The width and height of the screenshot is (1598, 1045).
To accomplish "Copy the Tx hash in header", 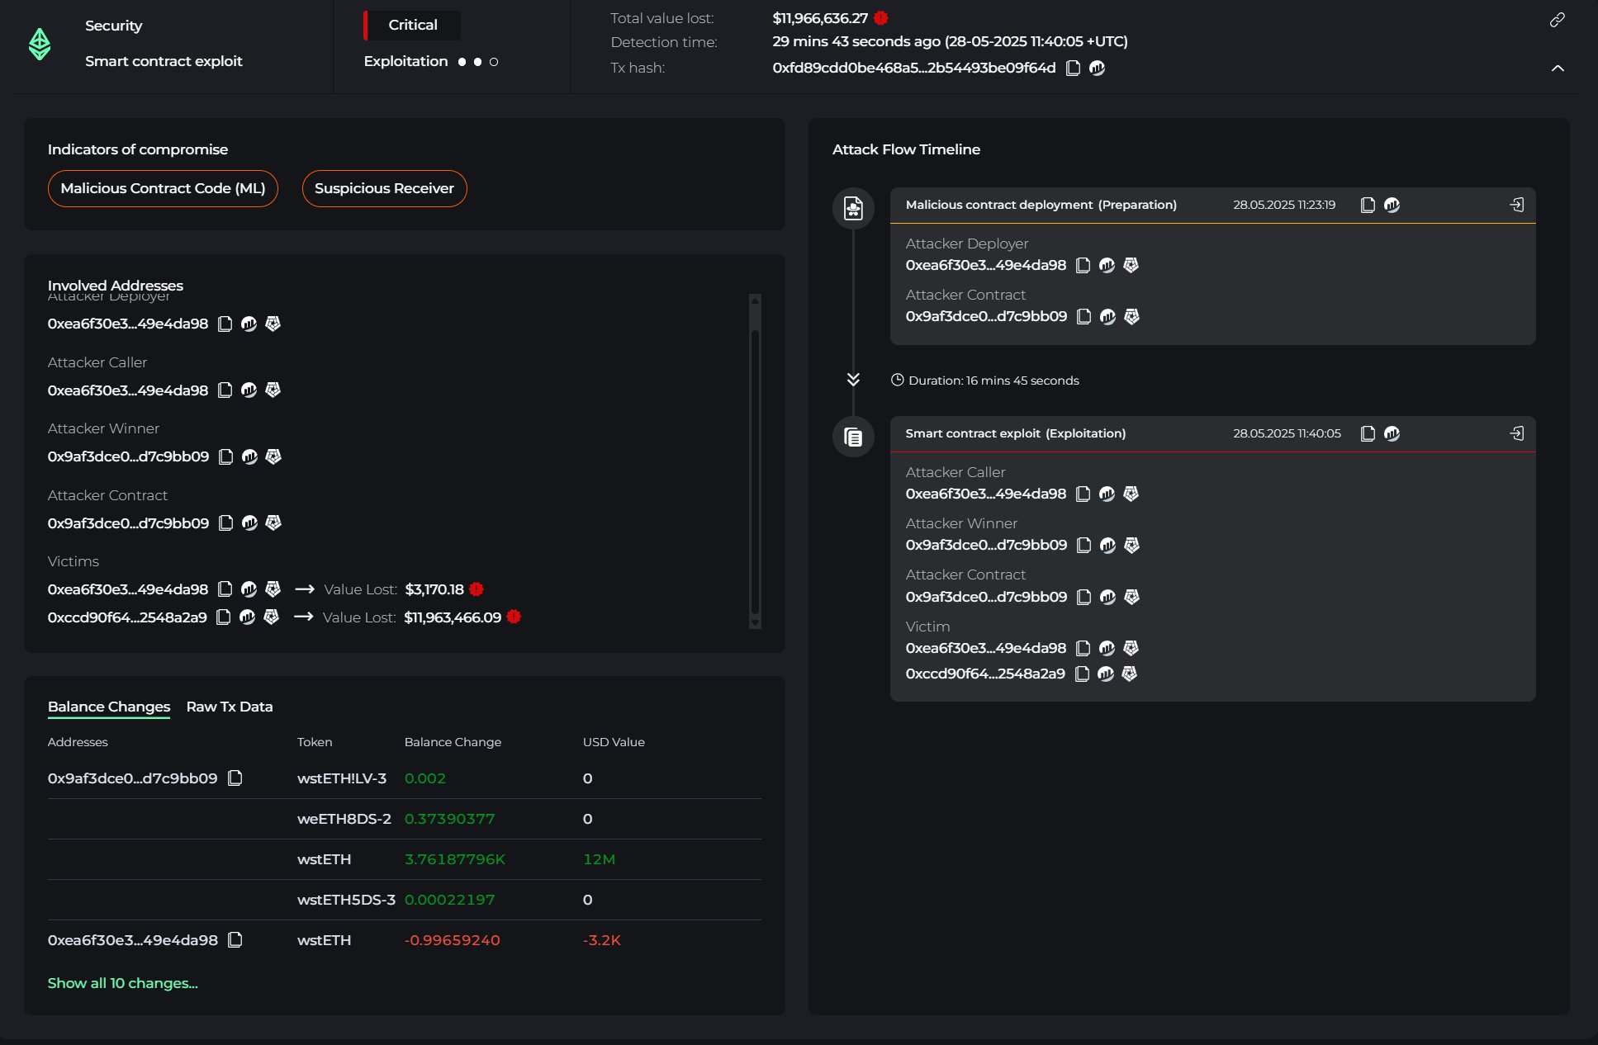I will pos(1073,69).
